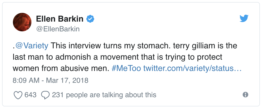The height and width of the screenshot is (109, 263).
Task: Open the #MeToo hashtag
Action: click(x=126, y=68)
